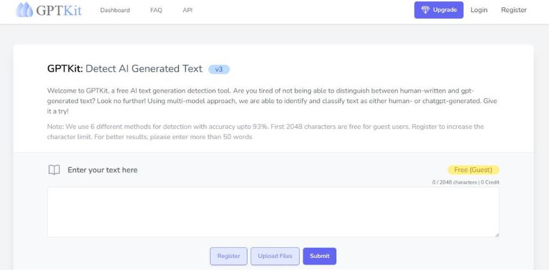Click the Login link in the header
Image resolution: width=549 pixels, height=270 pixels.
479,10
